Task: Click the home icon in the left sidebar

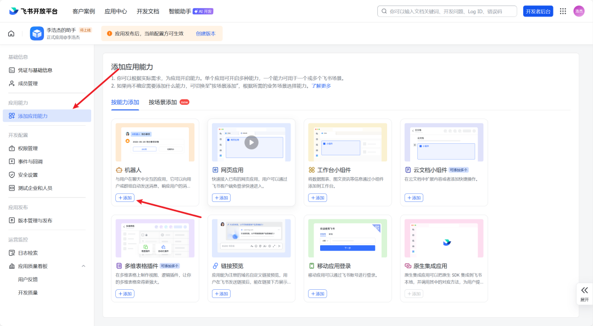Action: [11, 33]
